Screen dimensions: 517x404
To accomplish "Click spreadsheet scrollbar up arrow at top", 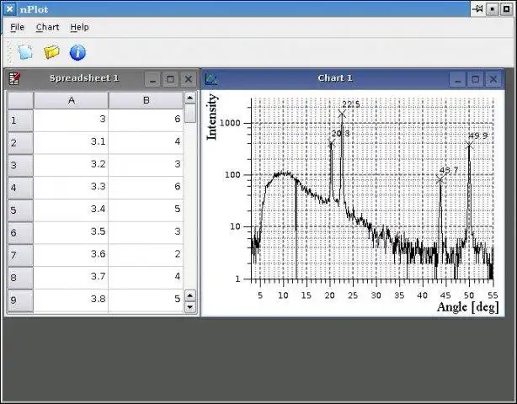I will [190, 98].
